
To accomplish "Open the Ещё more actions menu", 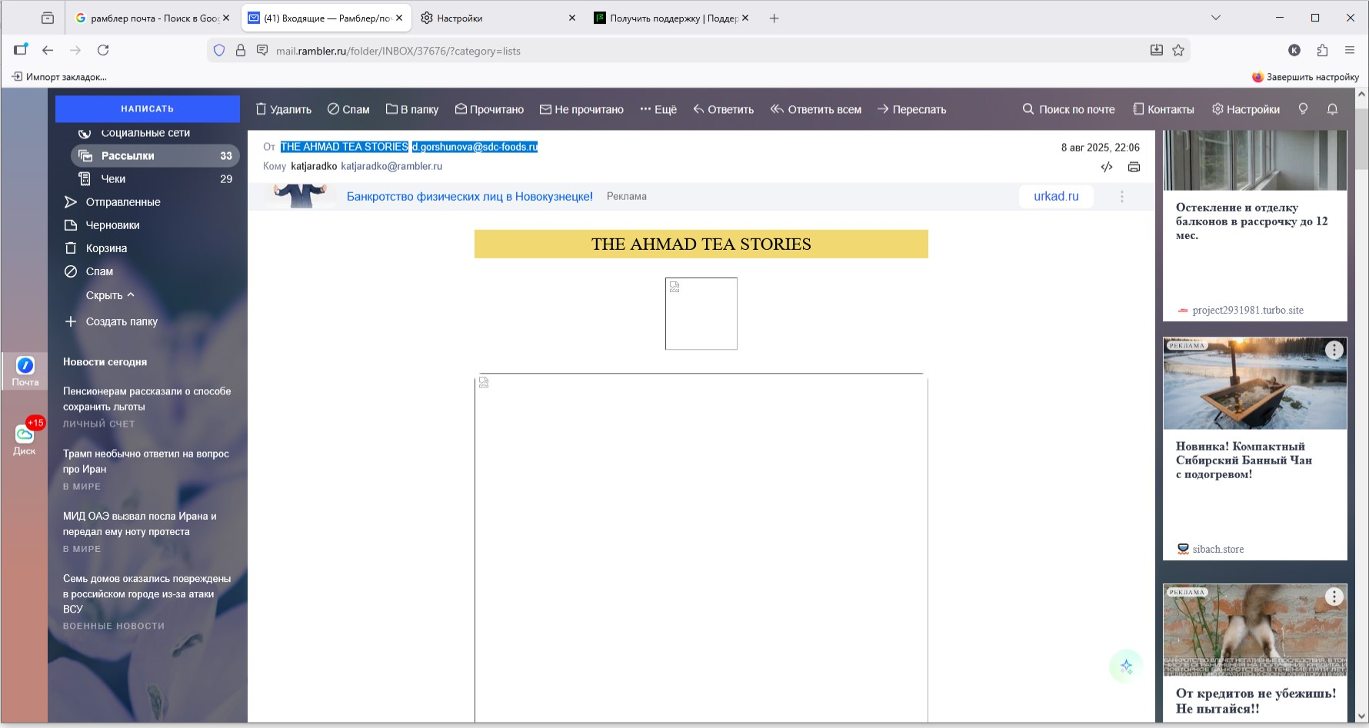I will 658,109.
